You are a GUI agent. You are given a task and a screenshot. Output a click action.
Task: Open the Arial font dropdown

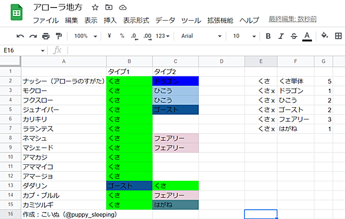tap(201, 36)
